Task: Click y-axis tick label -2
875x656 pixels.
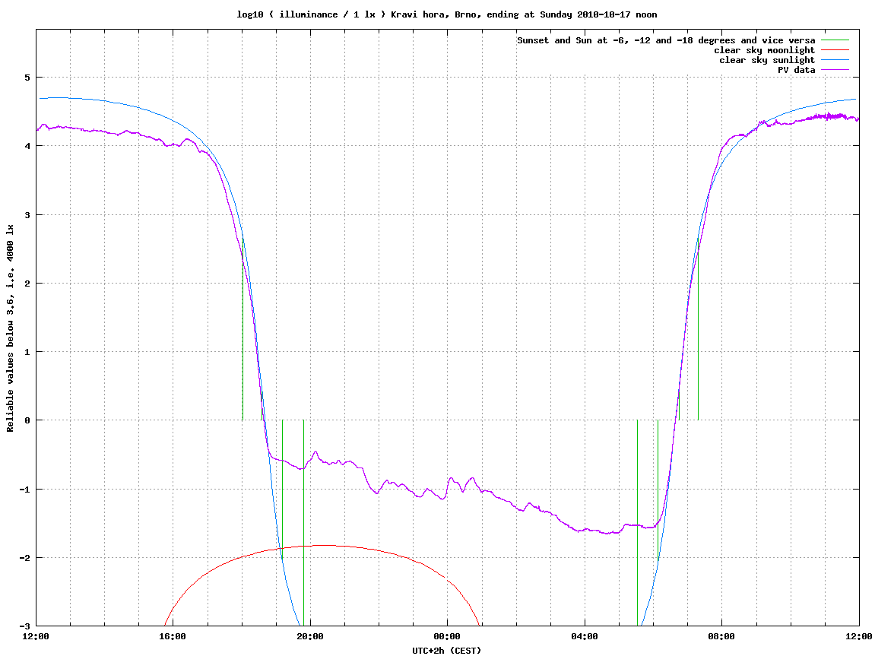Action: [x=24, y=558]
